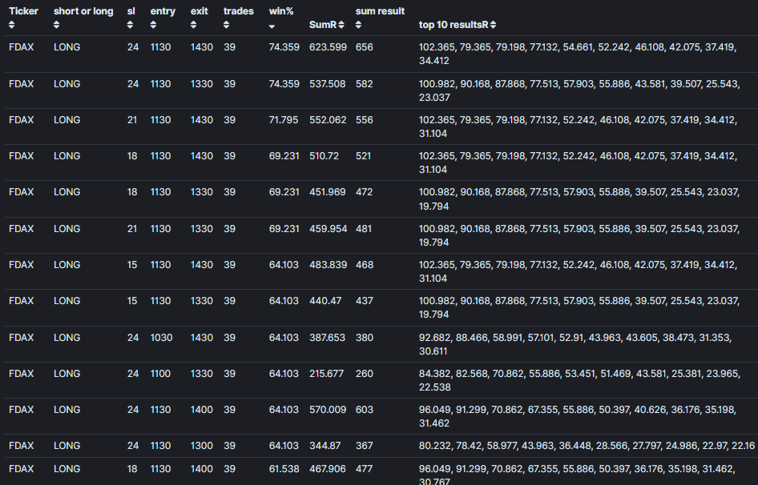Screen dimensions: 758x485
Task: Select entry value 1100
Action: (x=160, y=374)
